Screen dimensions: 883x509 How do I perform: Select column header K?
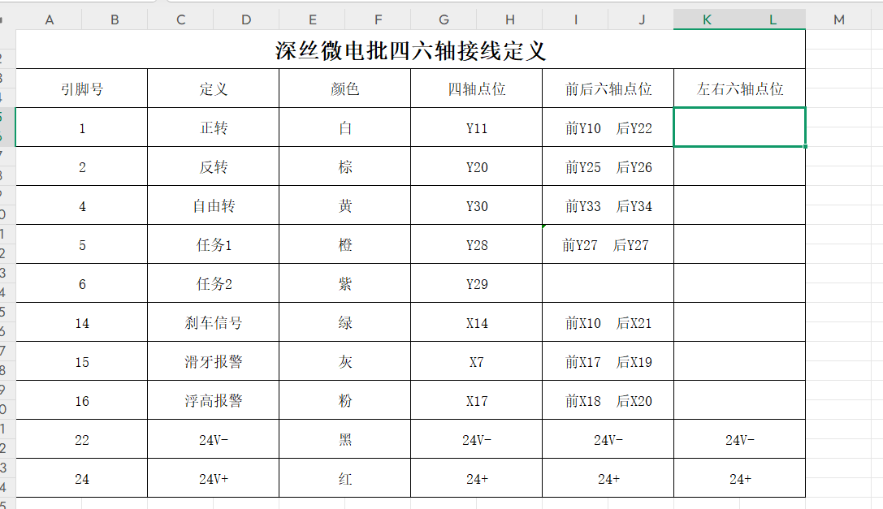pyautogui.click(x=707, y=19)
